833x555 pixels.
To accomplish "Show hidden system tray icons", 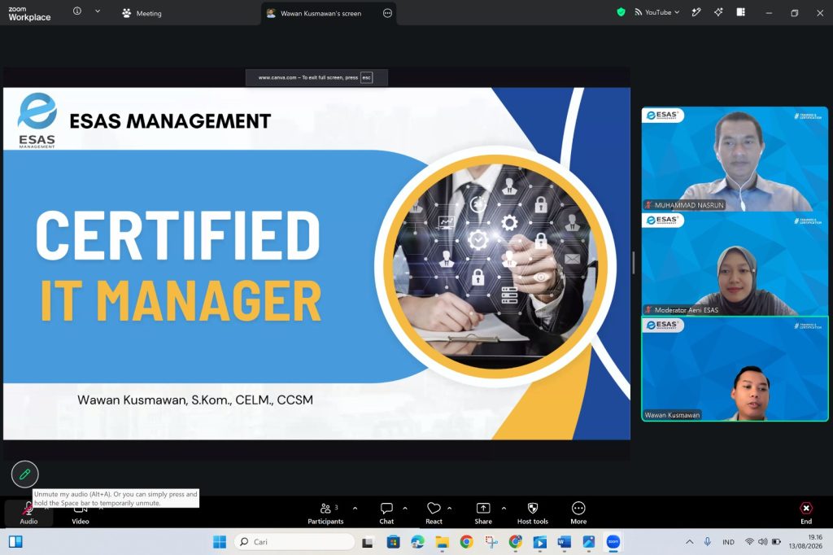I will tap(690, 542).
